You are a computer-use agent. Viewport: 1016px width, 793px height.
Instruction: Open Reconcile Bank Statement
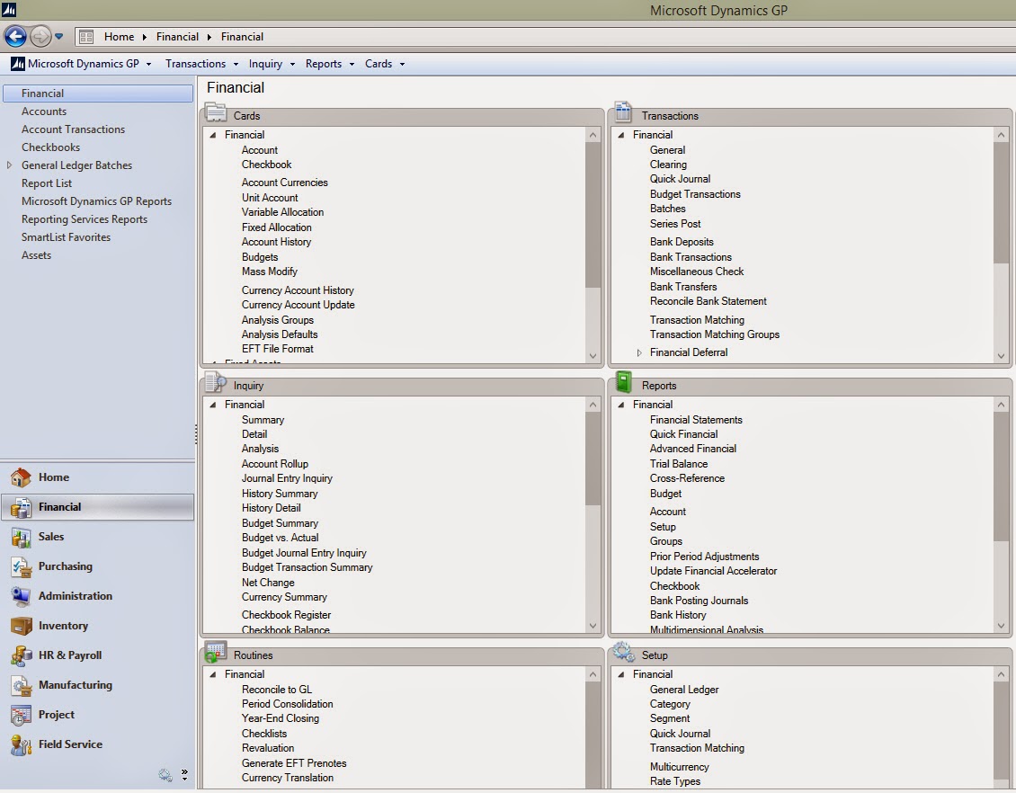(x=709, y=301)
